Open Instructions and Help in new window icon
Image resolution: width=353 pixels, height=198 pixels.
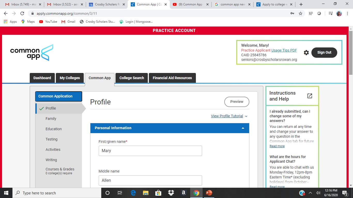310,96
